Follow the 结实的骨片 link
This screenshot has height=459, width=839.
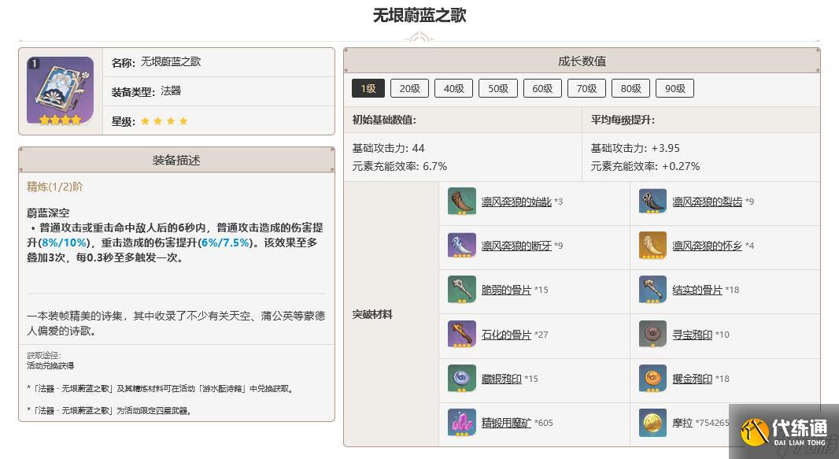(x=697, y=290)
